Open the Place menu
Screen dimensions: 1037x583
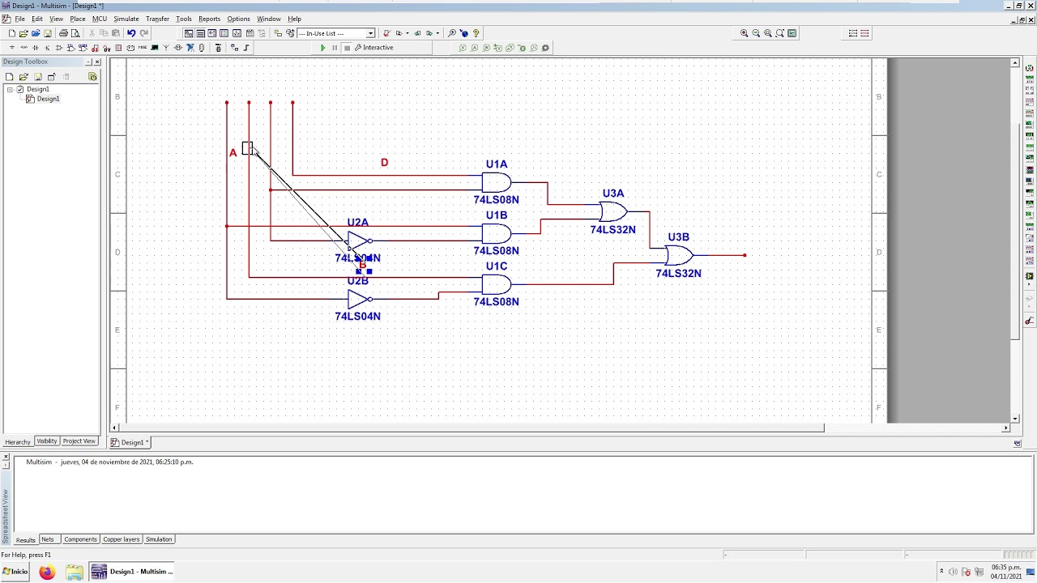pyautogui.click(x=78, y=19)
